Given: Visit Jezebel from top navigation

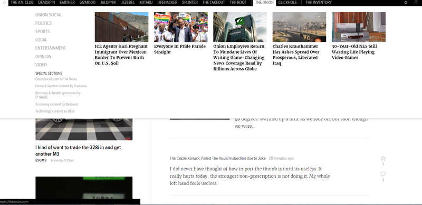Looking at the screenshot, I should [x=128, y=3].
